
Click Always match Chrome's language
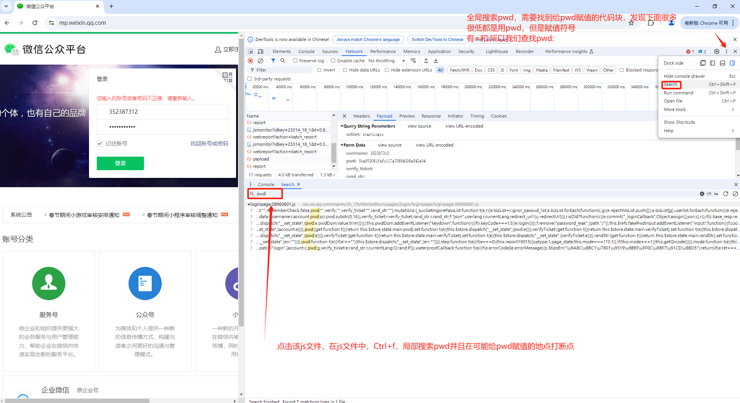tap(368, 39)
